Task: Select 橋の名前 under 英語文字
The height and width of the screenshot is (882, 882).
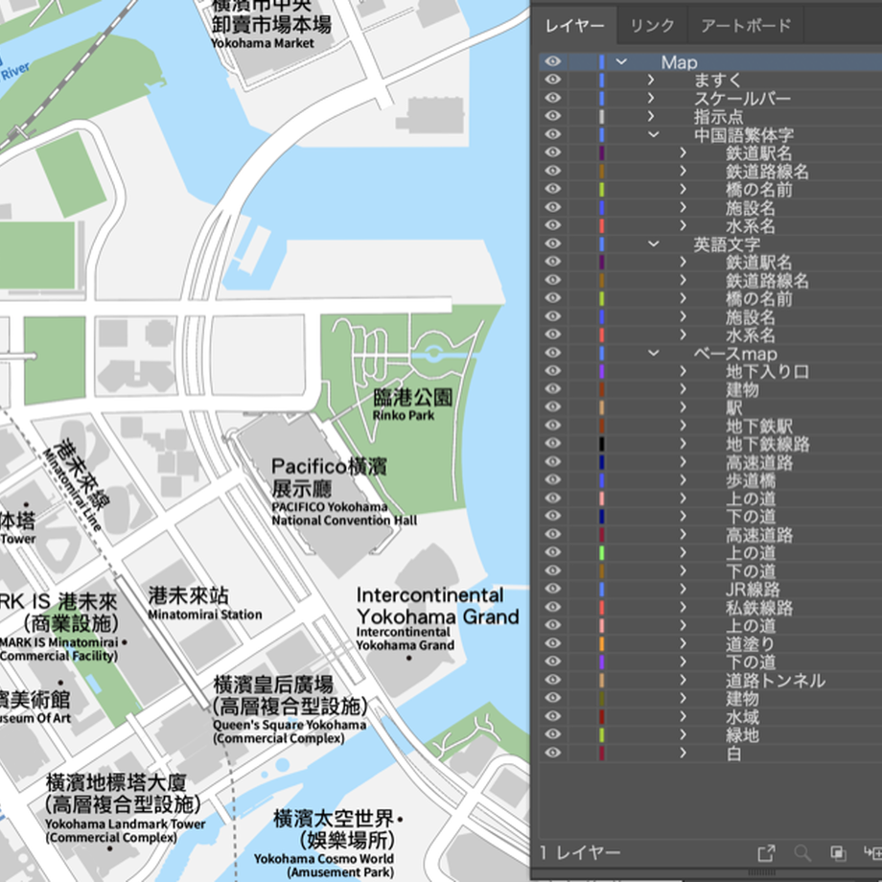Action: pyautogui.click(x=759, y=298)
